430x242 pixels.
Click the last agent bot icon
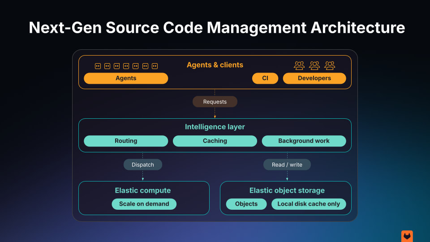pyautogui.click(x=155, y=66)
